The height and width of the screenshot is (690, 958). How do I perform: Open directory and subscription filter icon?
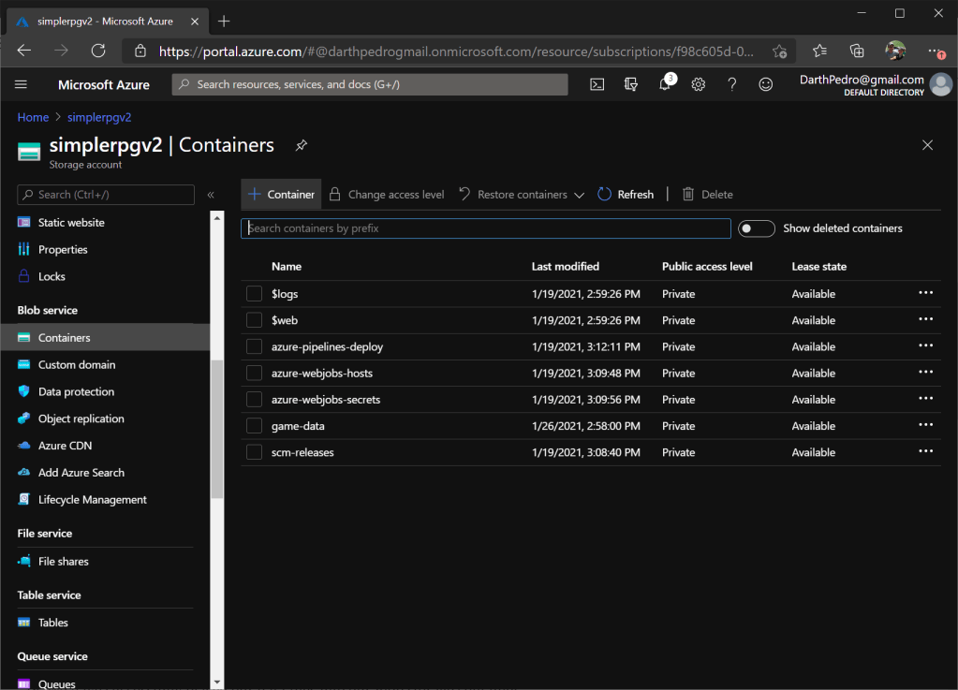pyautogui.click(x=630, y=84)
